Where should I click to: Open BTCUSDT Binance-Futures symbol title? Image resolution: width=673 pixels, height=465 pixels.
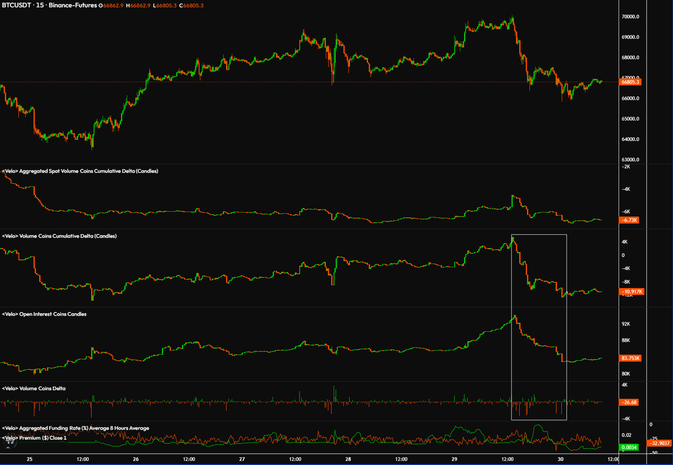49,5
